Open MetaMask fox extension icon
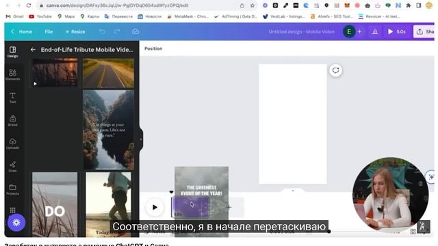The image size is (438, 246). point(347,5)
